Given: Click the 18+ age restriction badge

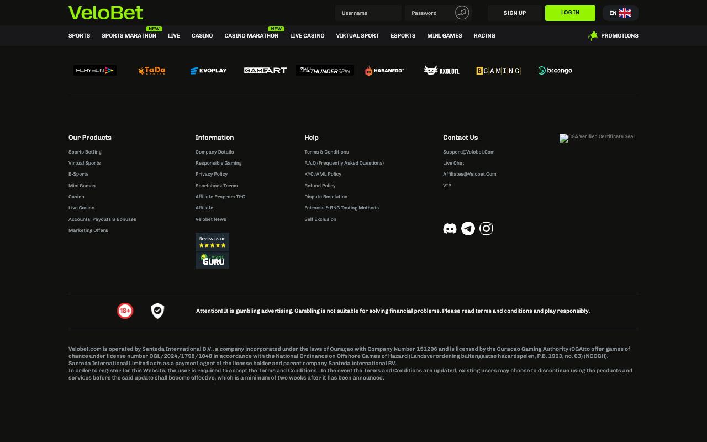Looking at the screenshot, I should (125, 311).
